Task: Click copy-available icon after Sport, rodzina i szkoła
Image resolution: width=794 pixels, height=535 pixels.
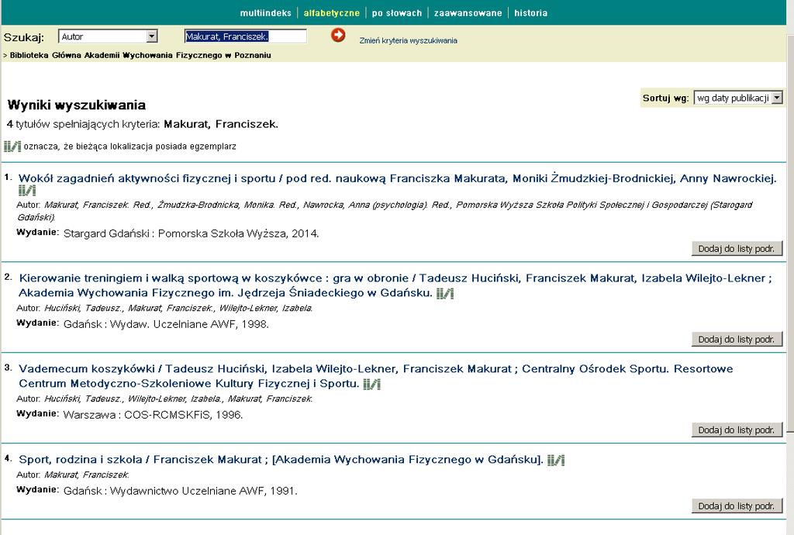Action: (555, 460)
